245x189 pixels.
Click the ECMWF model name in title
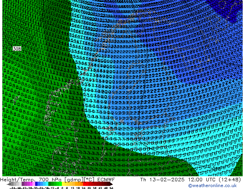point(106,180)
